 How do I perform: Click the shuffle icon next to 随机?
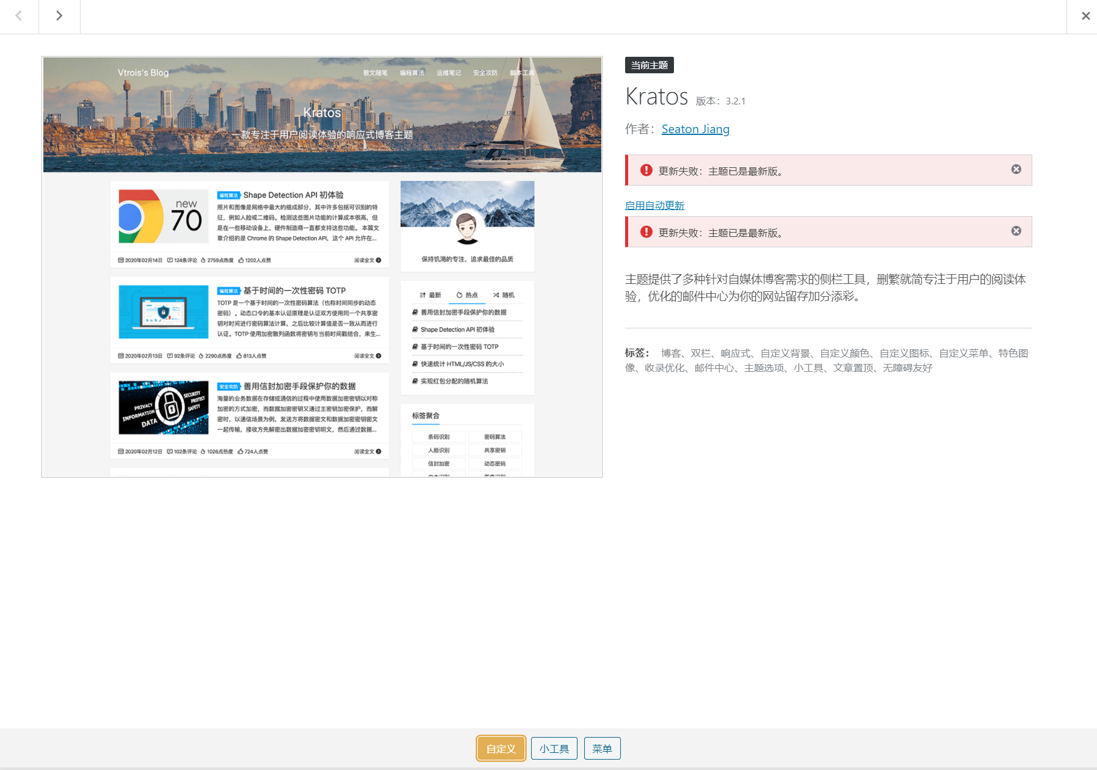click(496, 295)
